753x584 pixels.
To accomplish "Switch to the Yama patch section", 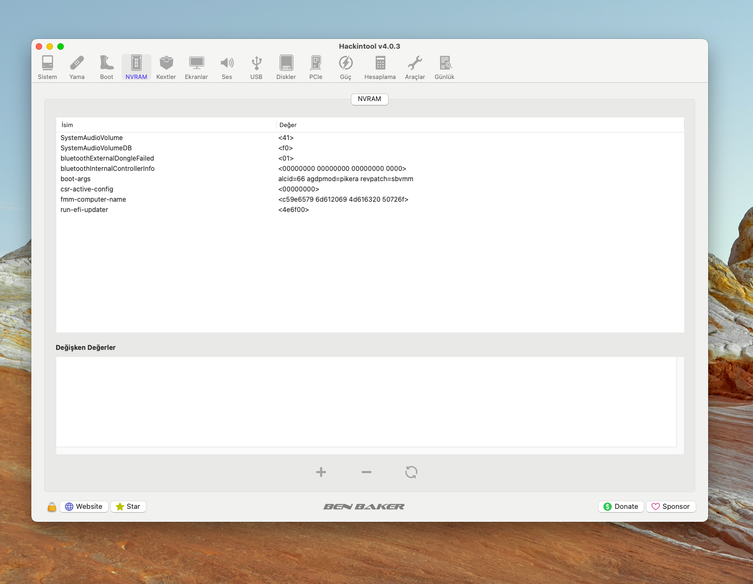I will pos(77,67).
